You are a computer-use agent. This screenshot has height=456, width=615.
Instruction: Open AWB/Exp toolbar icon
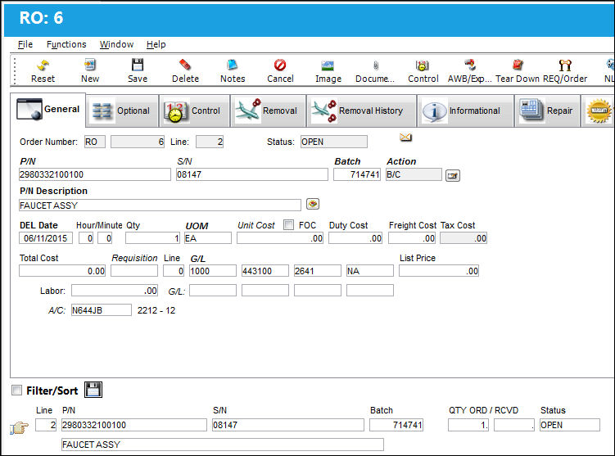click(469, 65)
